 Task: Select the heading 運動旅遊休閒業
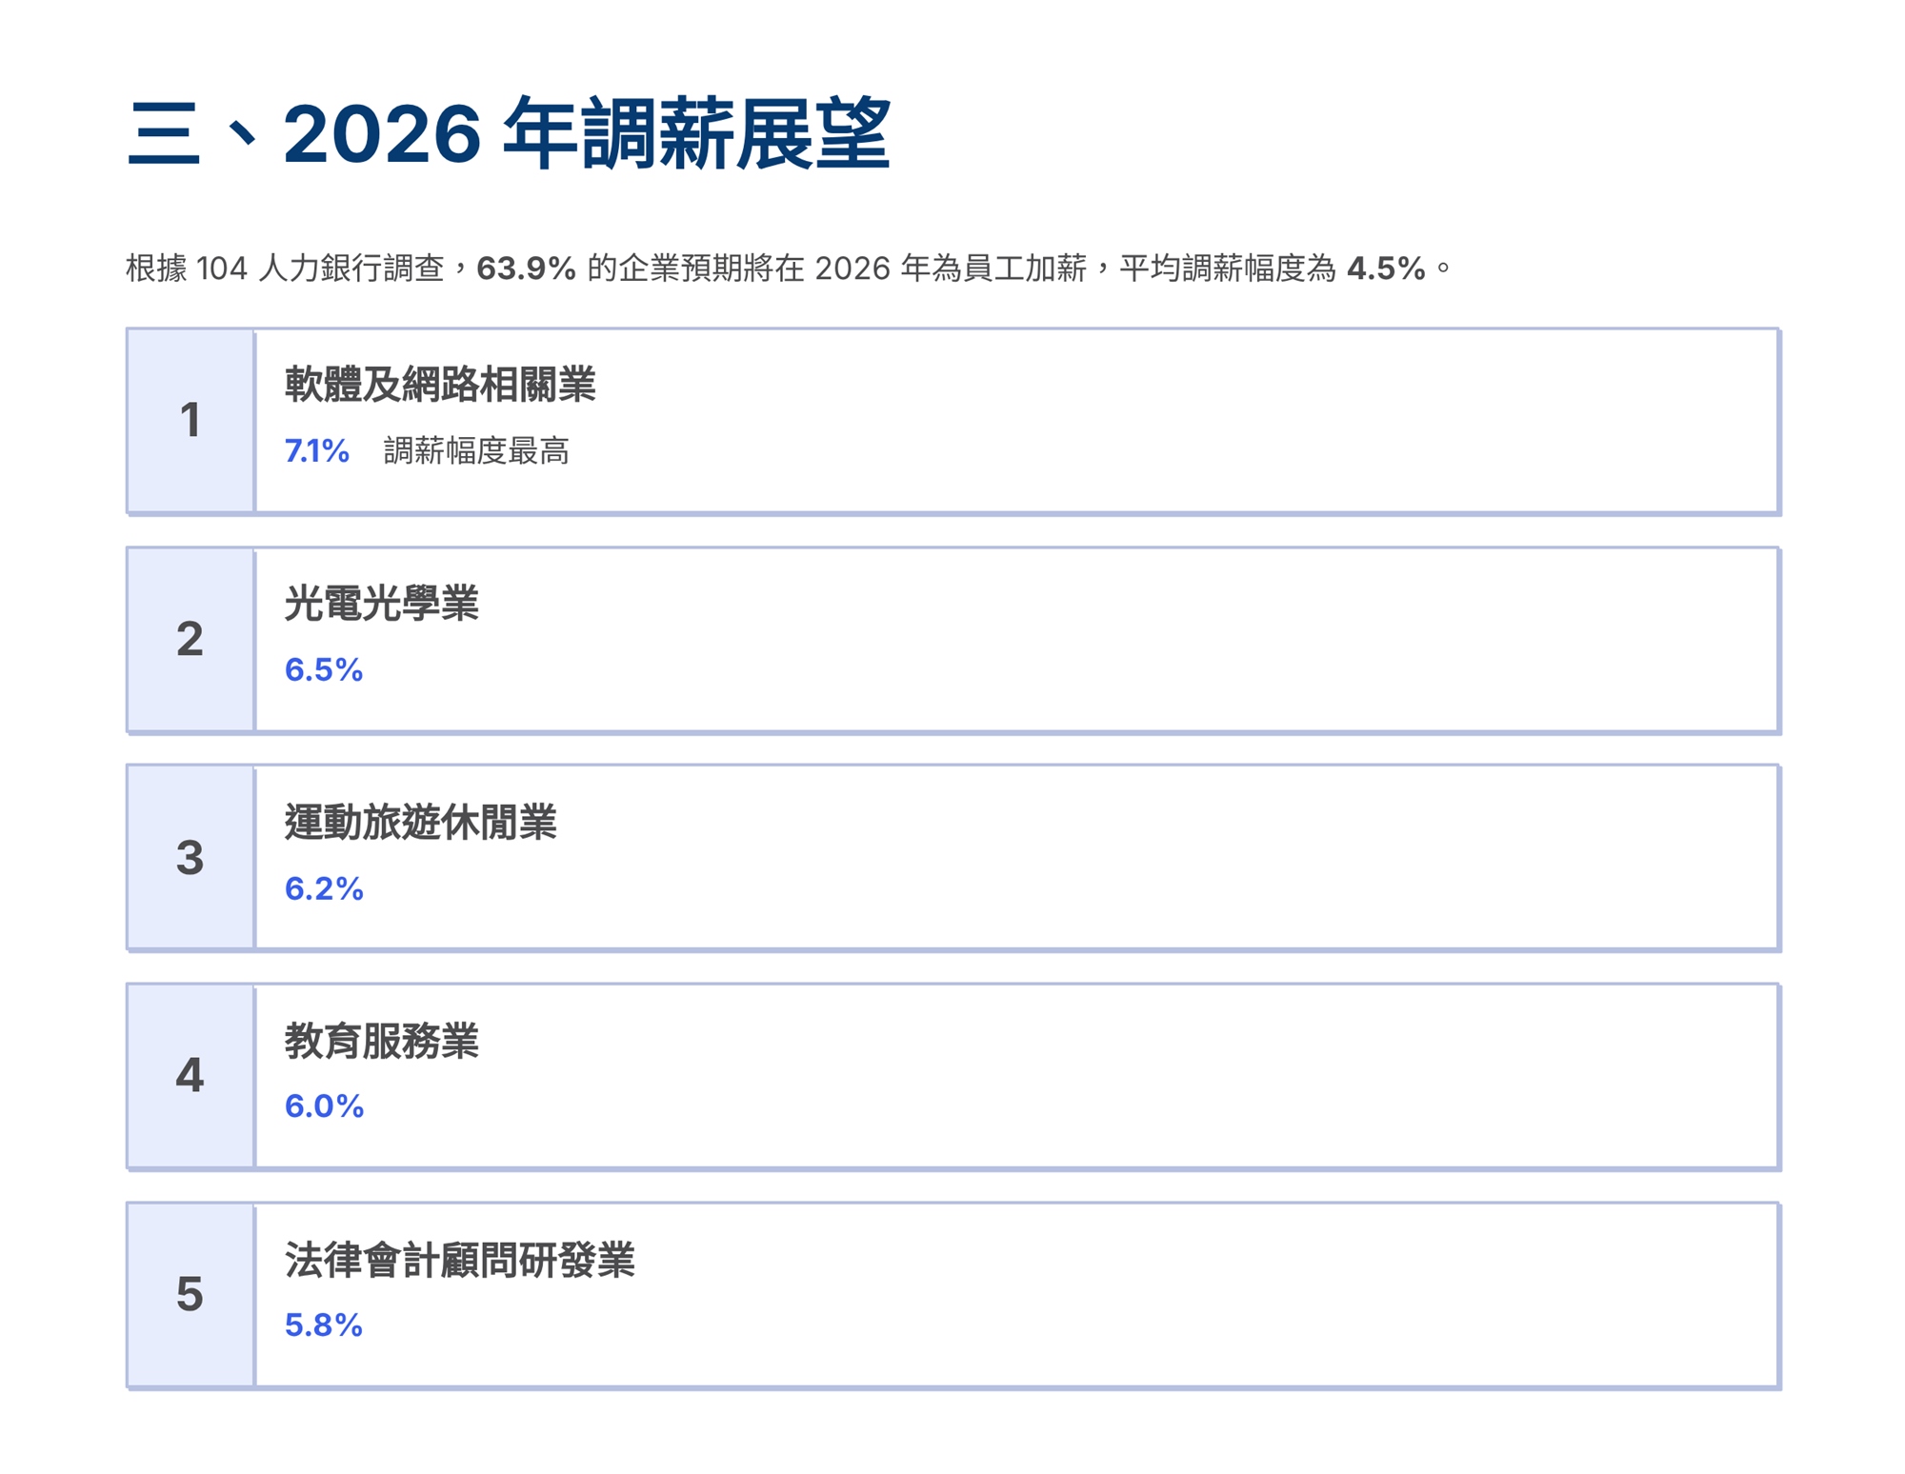click(420, 822)
